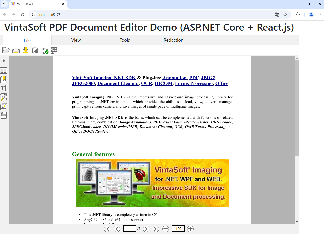Image resolution: width=324 pixels, height=237 pixels.
Task: Open the image extraction panel icon
Action: click(x=4, y=106)
